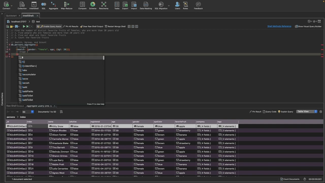
Task: Expand the open file dropdown arrow
Action: click(x=13, y=26)
